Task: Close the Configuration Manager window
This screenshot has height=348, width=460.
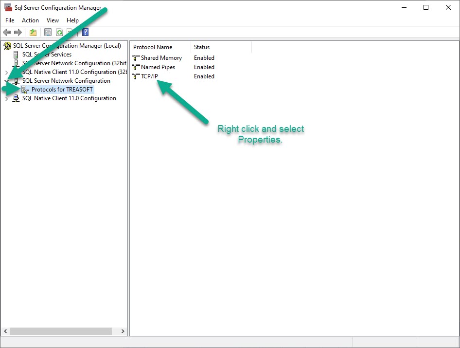Action: click(448, 7)
